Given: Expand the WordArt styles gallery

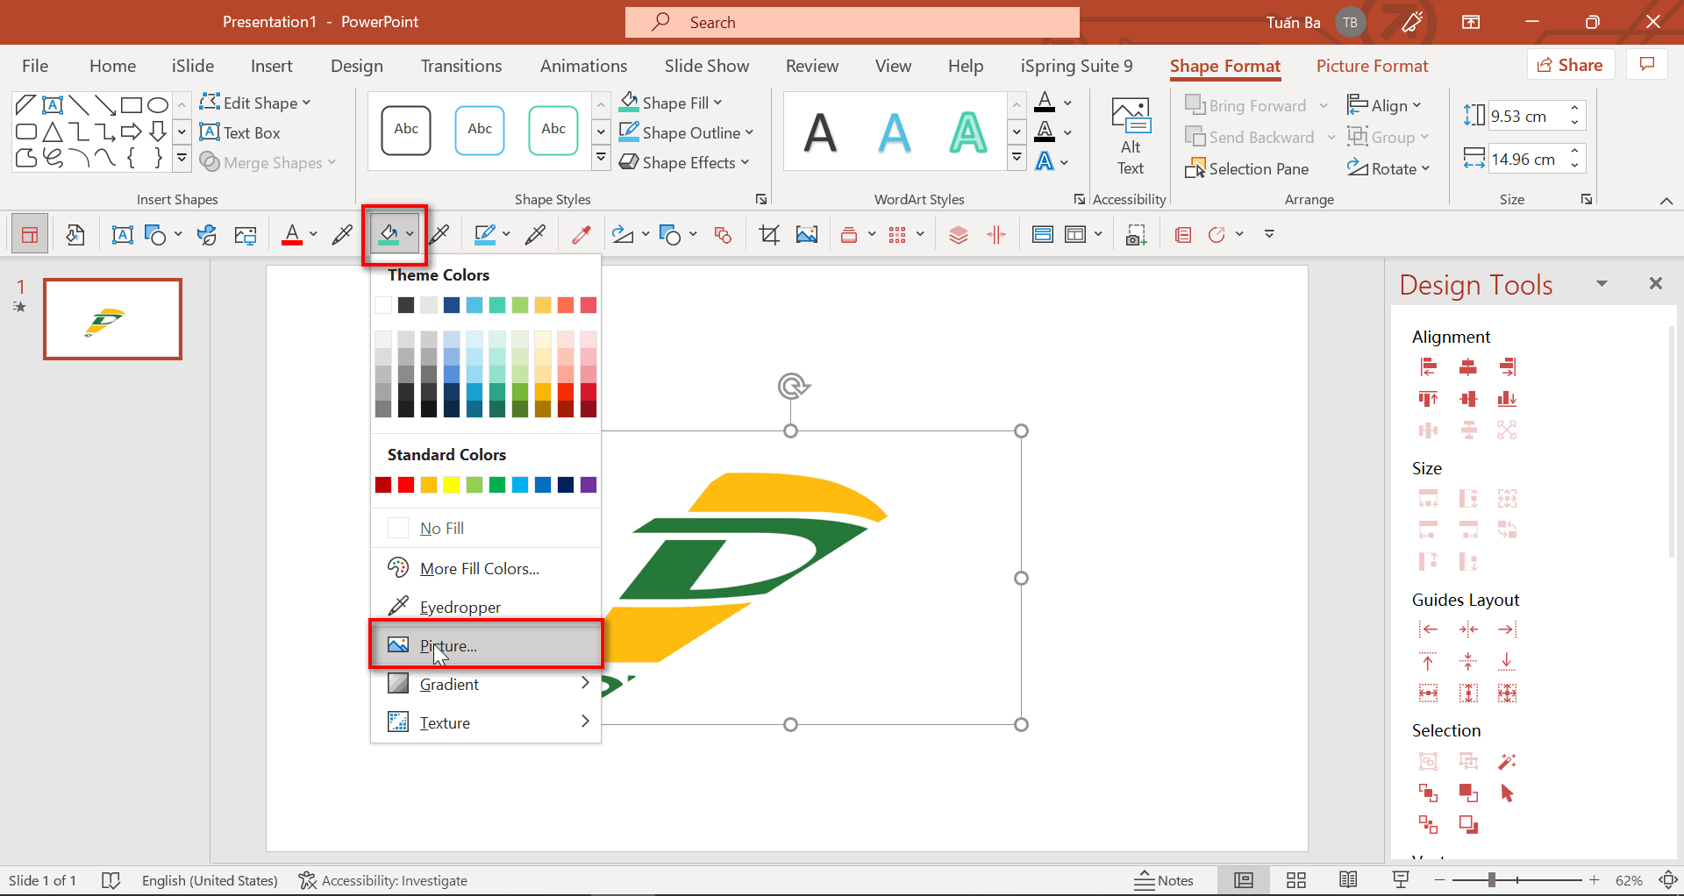Looking at the screenshot, I should click(1017, 158).
